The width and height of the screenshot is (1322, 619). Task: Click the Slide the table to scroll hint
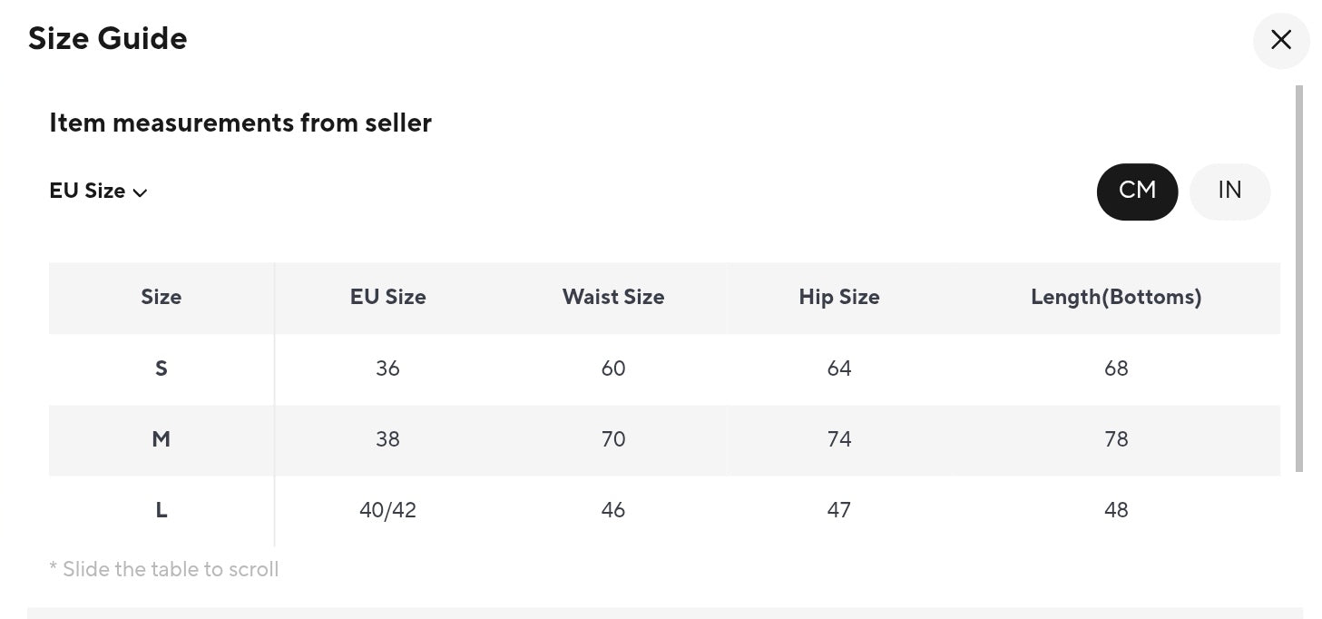click(164, 569)
